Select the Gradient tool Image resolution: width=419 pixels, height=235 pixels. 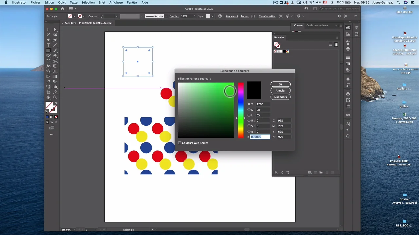coord(55,76)
